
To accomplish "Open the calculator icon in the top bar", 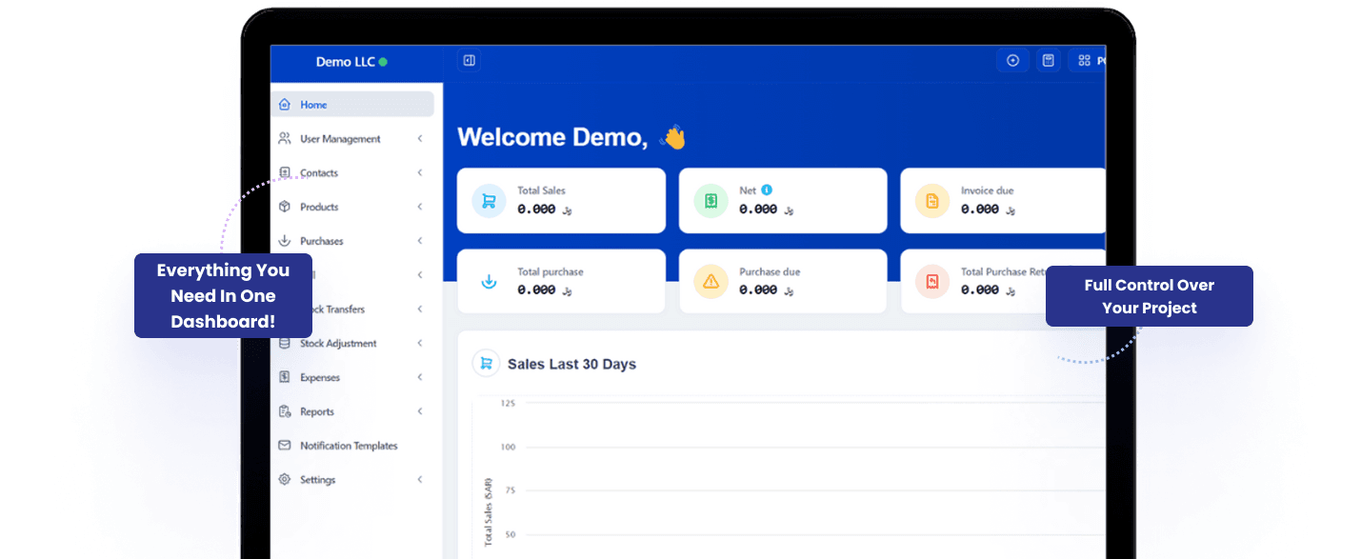I will [1048, 61].
